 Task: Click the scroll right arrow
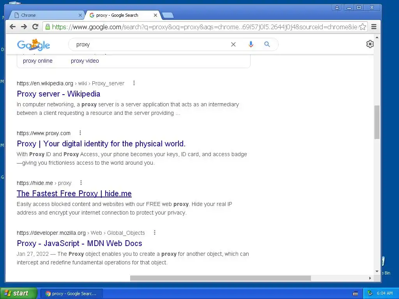(370, 278)
